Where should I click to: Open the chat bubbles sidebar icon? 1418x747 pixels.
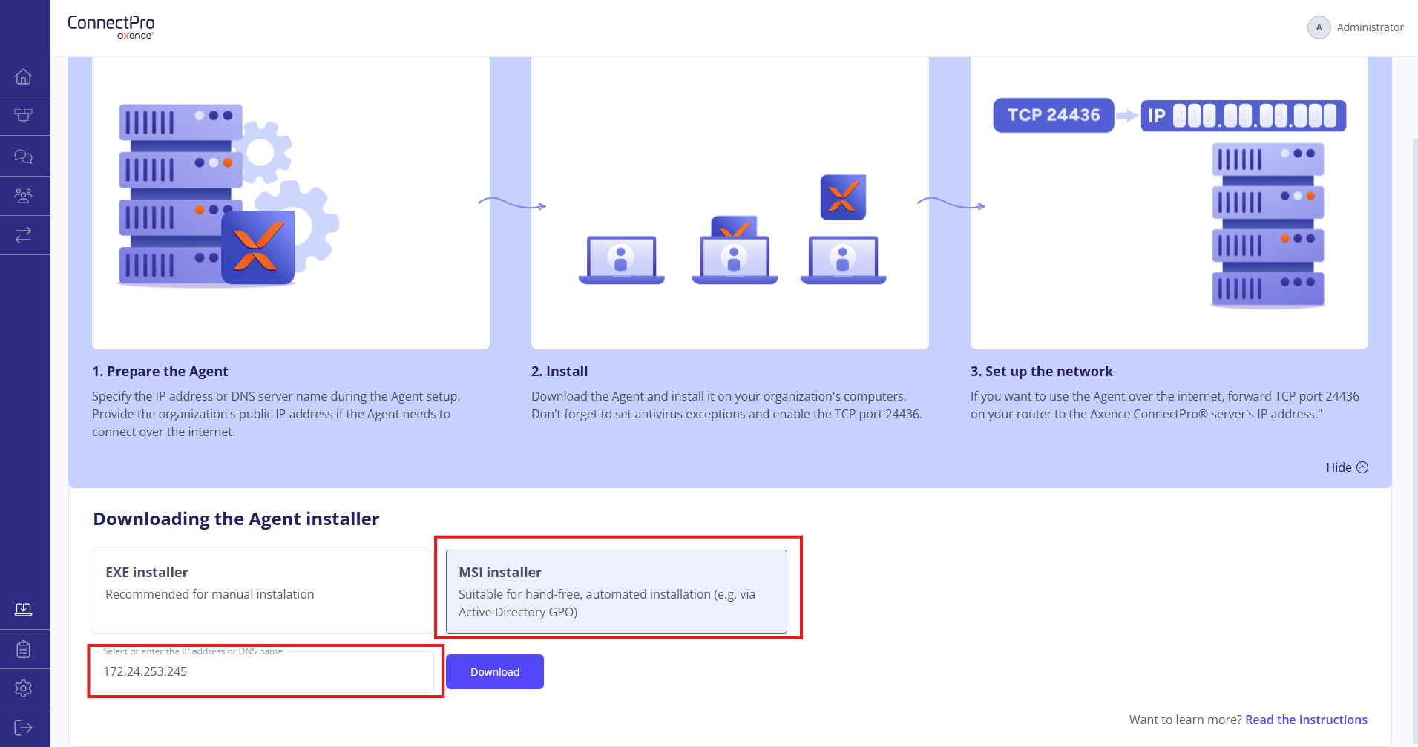tap(24, 156)
